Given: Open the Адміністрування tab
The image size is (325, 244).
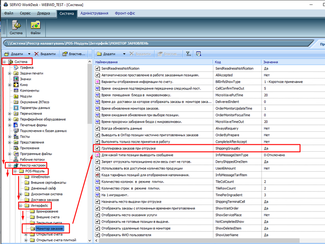Looking at the screenshot, I should 94,13.
